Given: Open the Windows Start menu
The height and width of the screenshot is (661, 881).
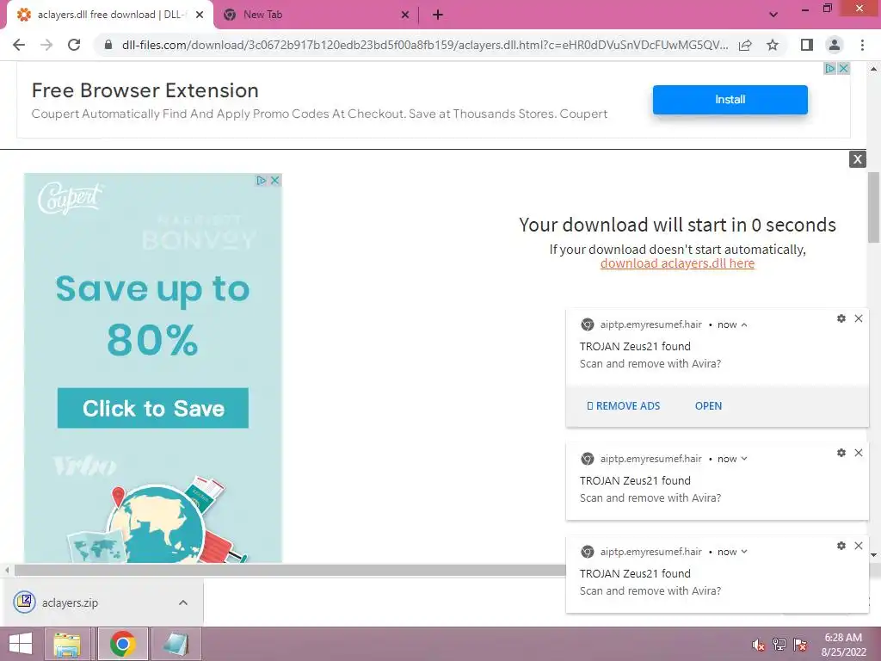Looking at the screenshot, I should 21,644.
